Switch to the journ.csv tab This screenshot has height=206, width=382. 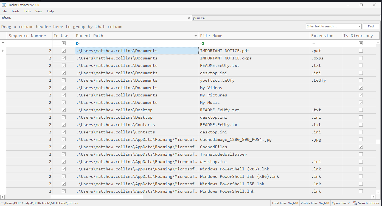pyautogui.click(x=199, y=18)
